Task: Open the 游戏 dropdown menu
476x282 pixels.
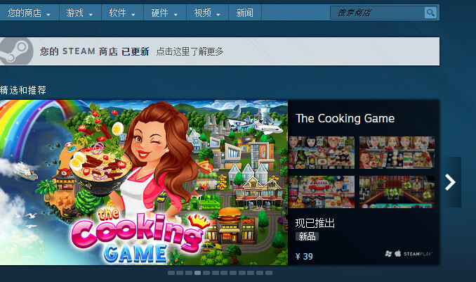Action: point(80,13)
